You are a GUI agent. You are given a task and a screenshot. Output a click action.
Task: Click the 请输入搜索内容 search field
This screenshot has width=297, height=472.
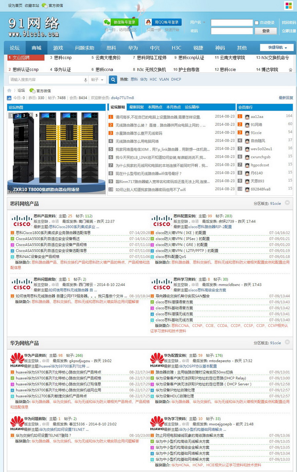46,80
